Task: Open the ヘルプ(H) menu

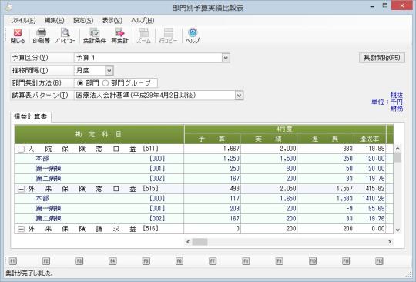Action: point(143,21)
